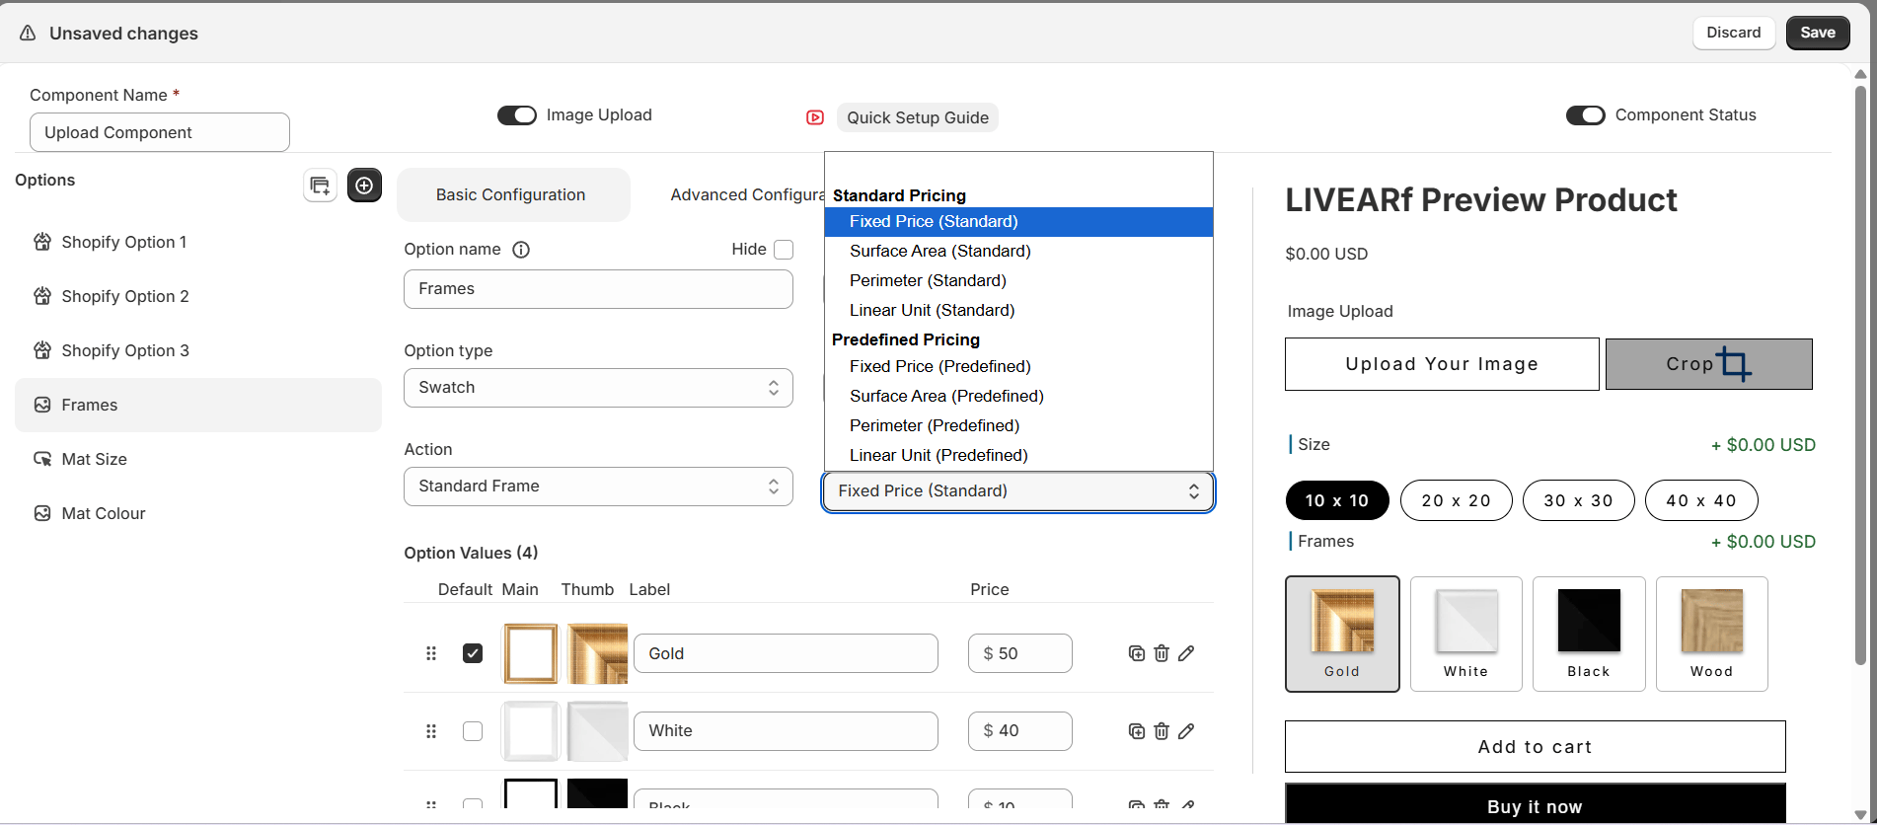Image resolution: width=1877 pixels, height=825 pixels.
Task: Check the Hide option checkbox
Action: [x=784, y=250]
